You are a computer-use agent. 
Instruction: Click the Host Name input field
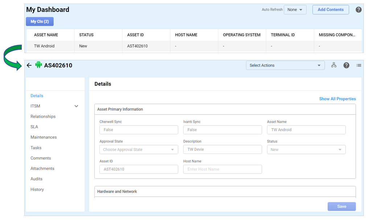pyautogui.click(x=222, y=169)
